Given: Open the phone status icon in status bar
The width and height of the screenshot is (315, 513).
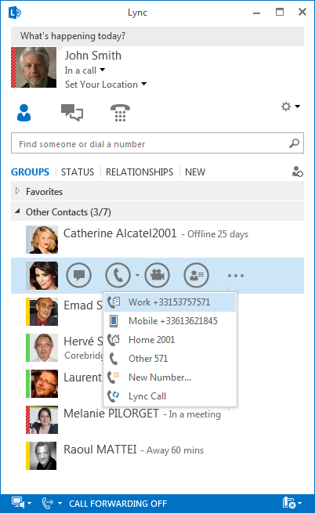Looking at the screenshot, I should (289, 503).
